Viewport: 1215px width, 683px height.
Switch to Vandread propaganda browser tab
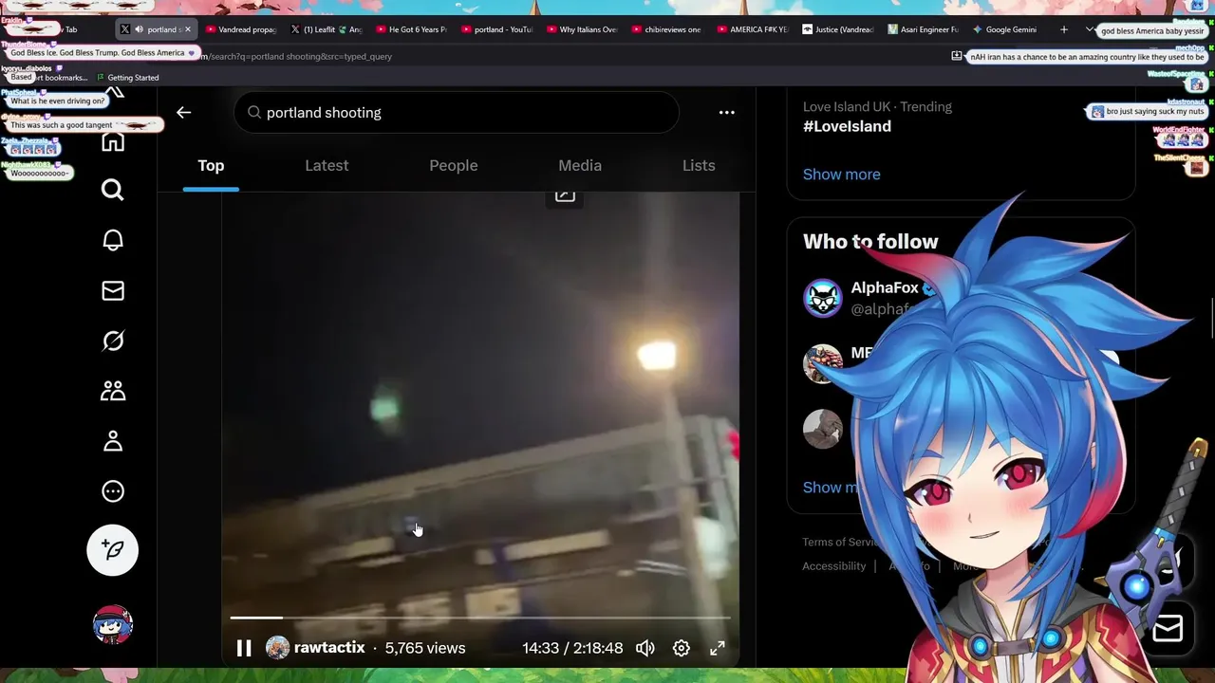[x=240, y=29]
